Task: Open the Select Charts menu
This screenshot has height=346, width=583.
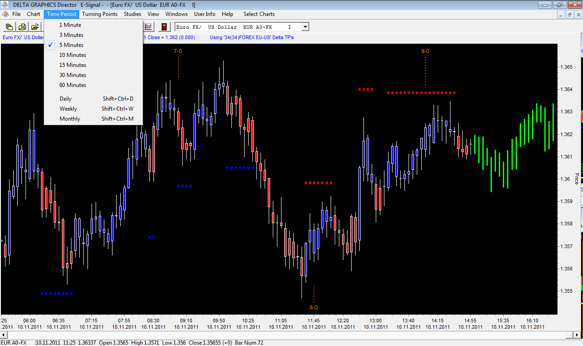Action: tap(259, 14)
